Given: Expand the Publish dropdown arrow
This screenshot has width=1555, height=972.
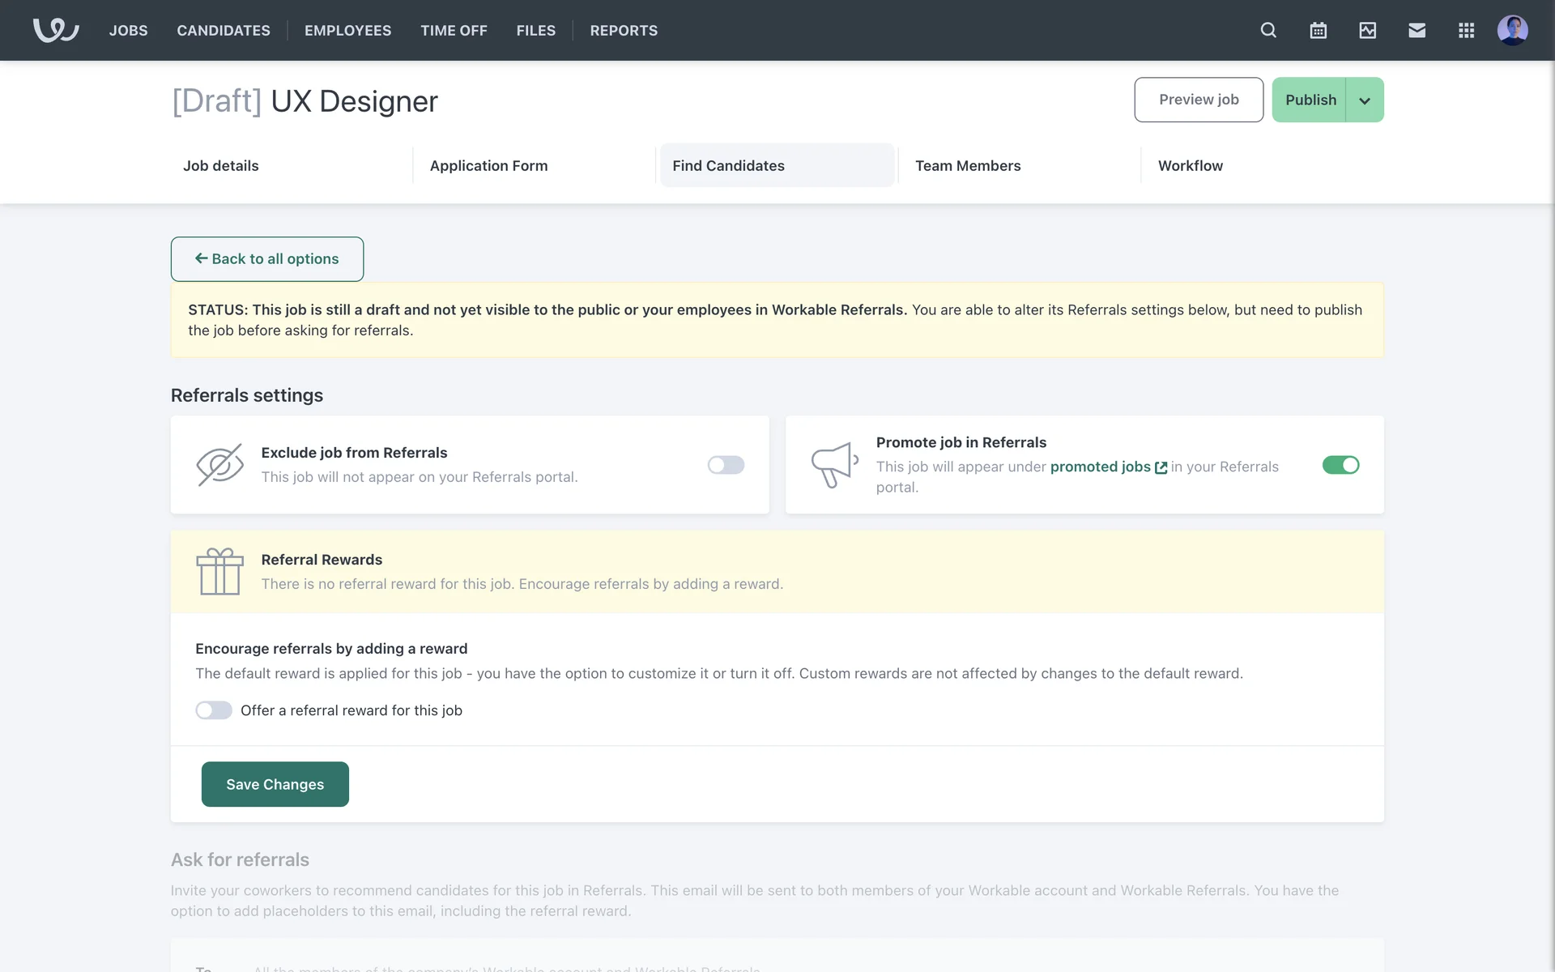Looking at the screenshot, I should coord(1365,100).
